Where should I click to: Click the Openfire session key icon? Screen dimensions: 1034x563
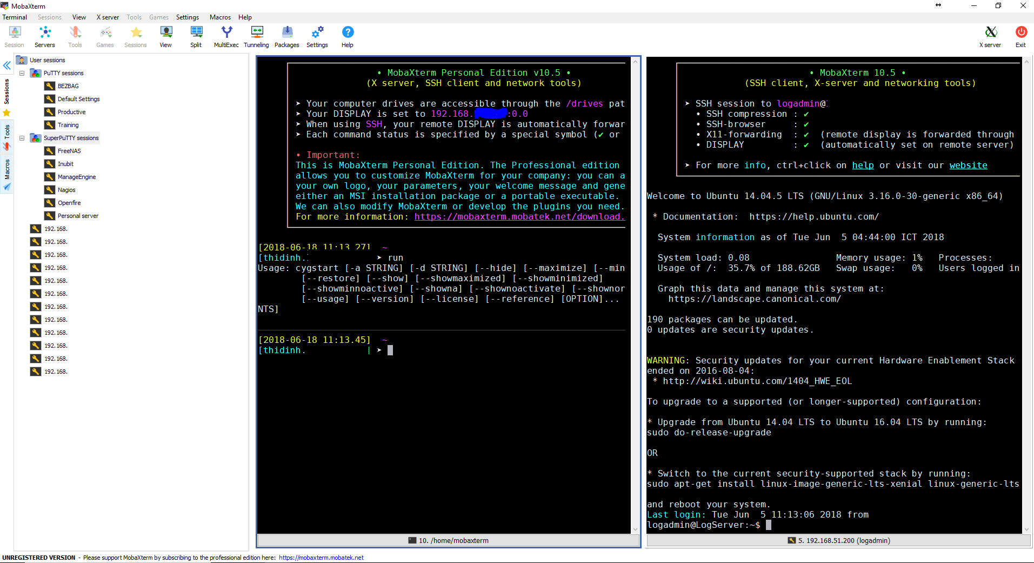click(50, 203)
